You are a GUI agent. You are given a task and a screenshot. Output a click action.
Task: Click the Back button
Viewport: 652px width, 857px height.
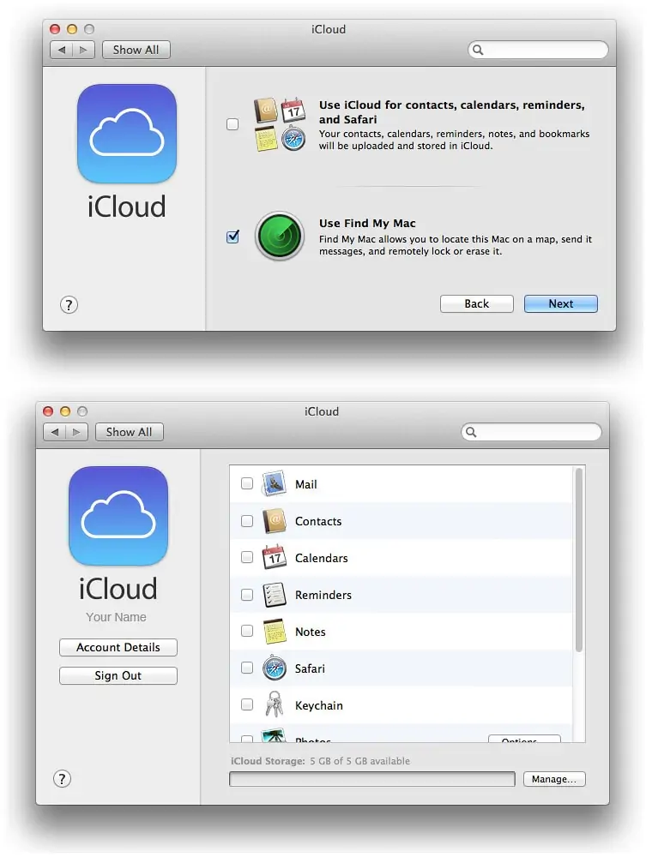[477, 304]
